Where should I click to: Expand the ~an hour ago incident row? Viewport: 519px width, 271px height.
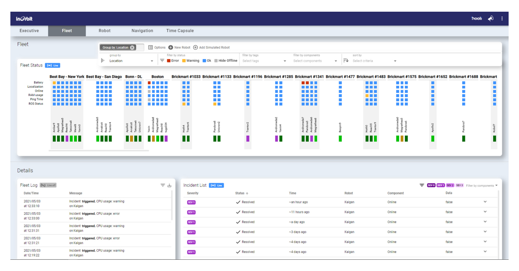tap(485, 202)
